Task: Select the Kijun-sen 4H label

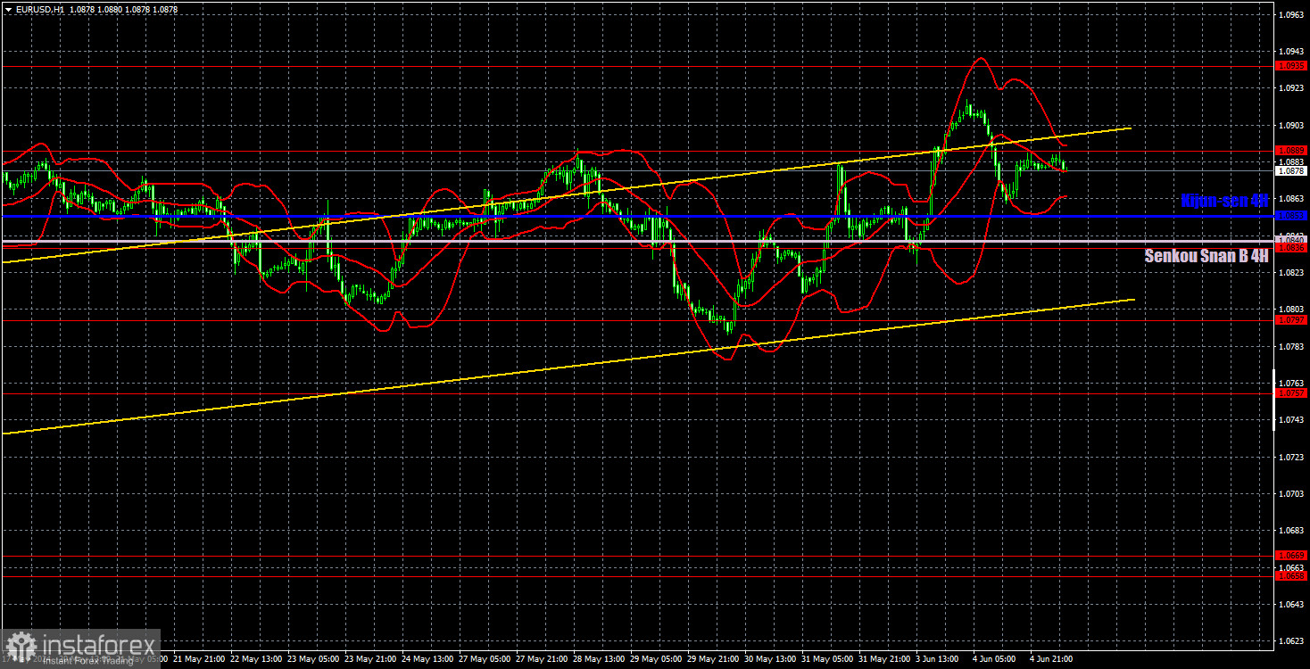Action: pos(1223,201)
